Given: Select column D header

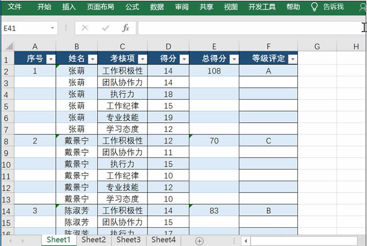Looking at the screenshot, I should click(168, 46).
